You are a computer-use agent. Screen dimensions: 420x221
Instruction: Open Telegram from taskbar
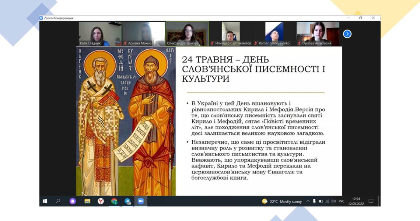127,201
